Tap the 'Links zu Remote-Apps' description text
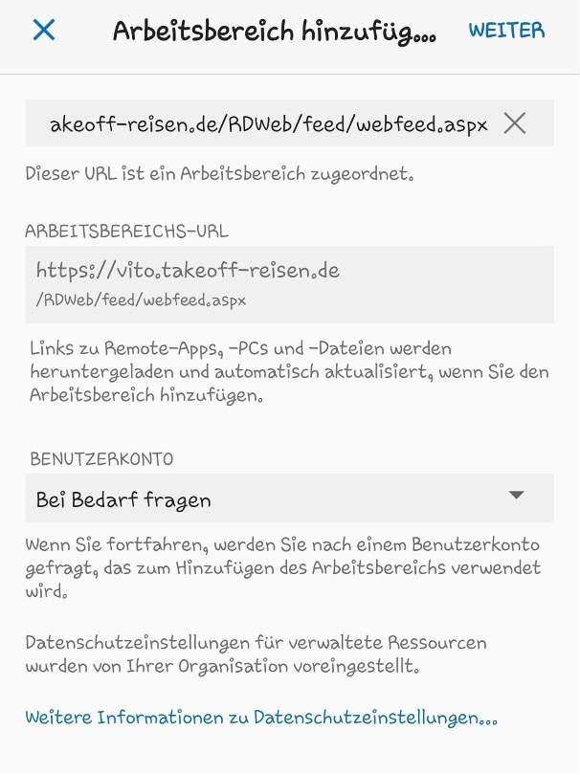 coord(289,371)
